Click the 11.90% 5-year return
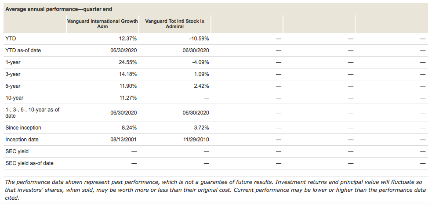Screen dimensions: 432x205 click(127, 86)
